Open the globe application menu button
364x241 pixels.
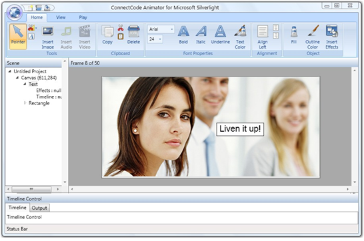click(15, 13)
